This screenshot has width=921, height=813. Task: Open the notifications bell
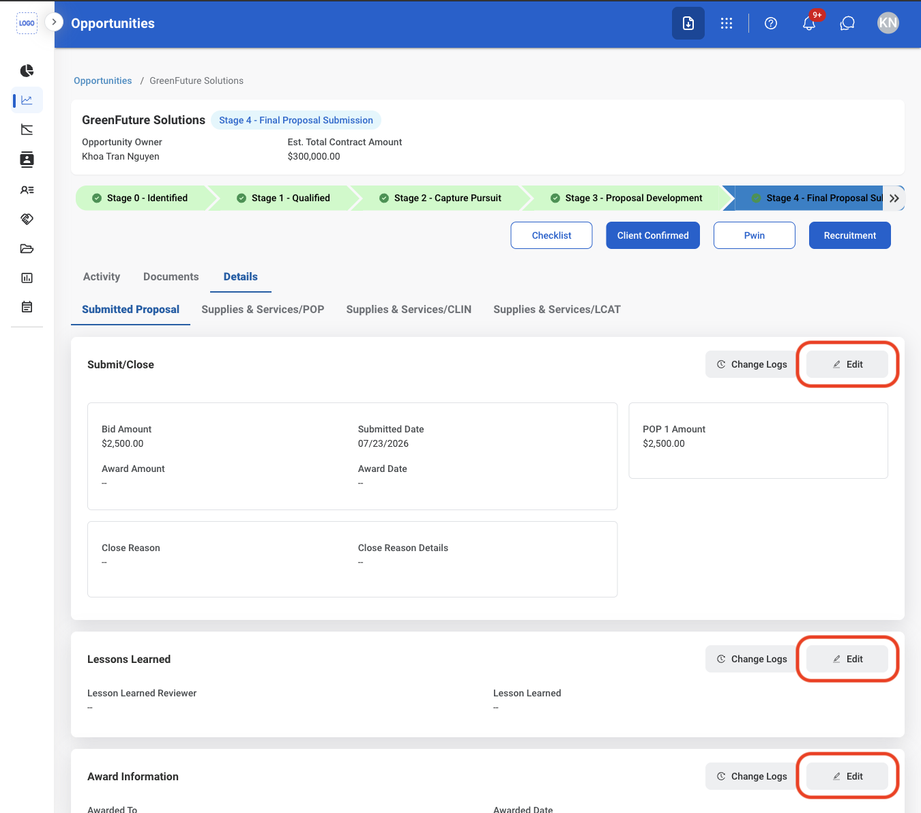(809, 23)
